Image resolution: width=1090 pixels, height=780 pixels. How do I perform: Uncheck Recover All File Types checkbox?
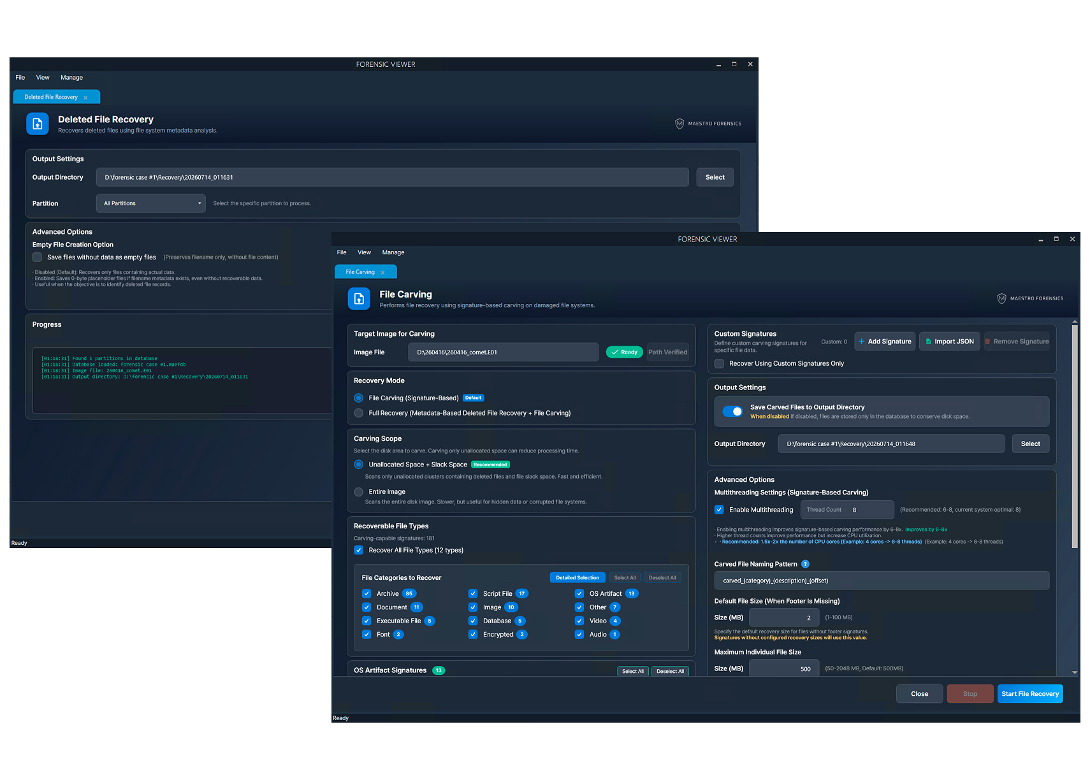point(359,551)
